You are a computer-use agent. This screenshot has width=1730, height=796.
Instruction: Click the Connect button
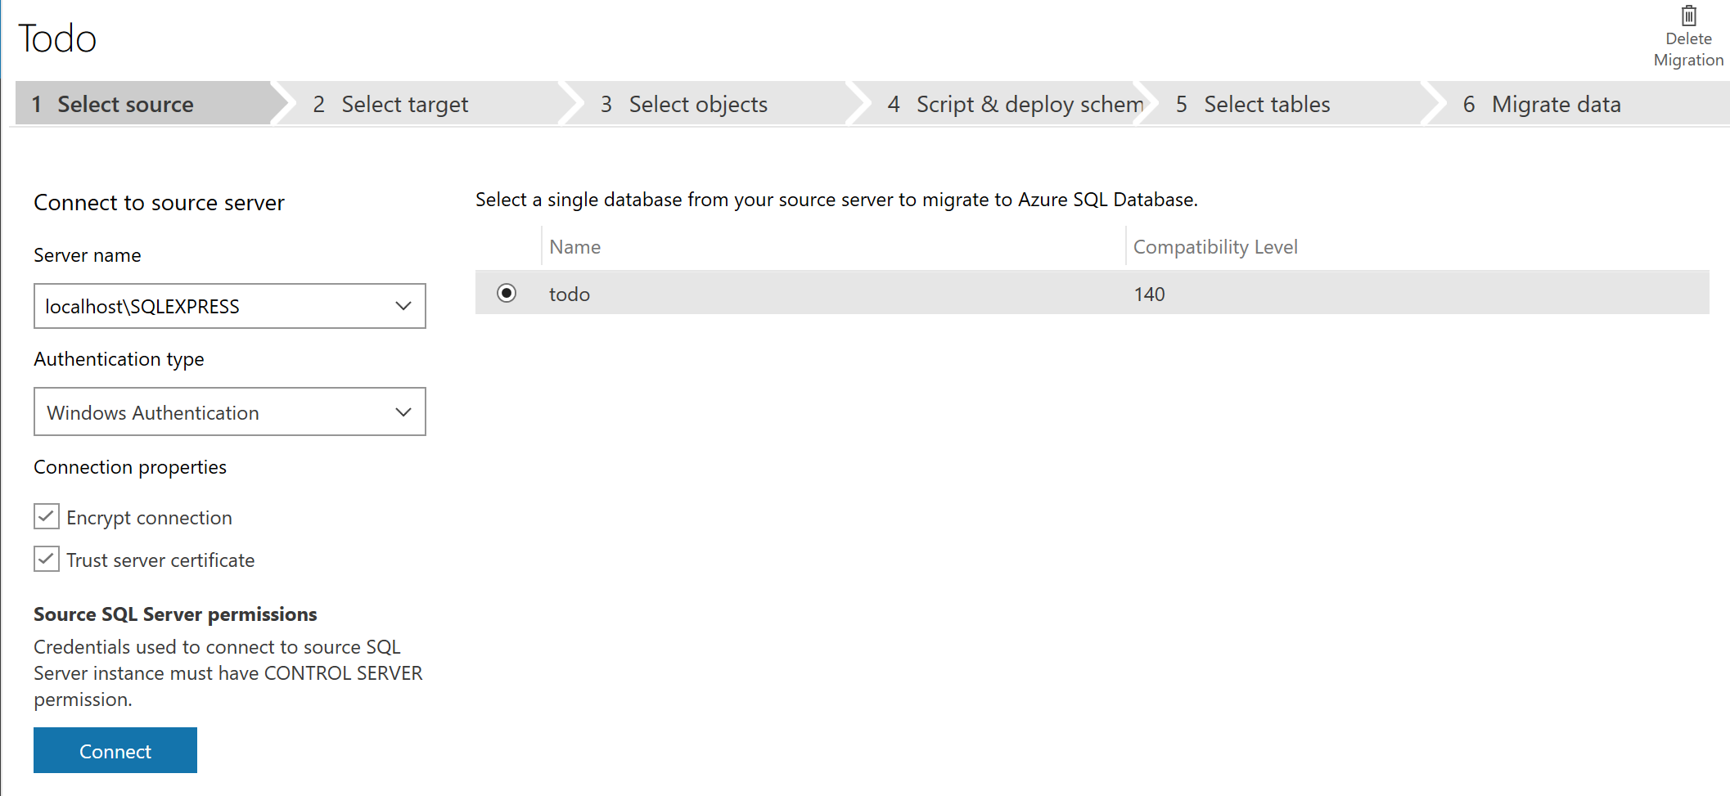(115, 750)
